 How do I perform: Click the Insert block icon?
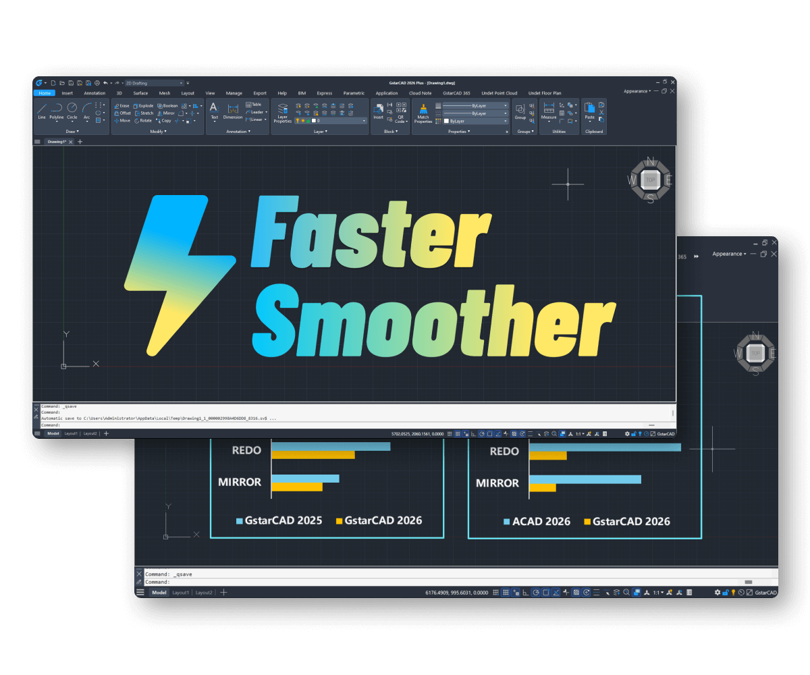click(x=379, y=111)
